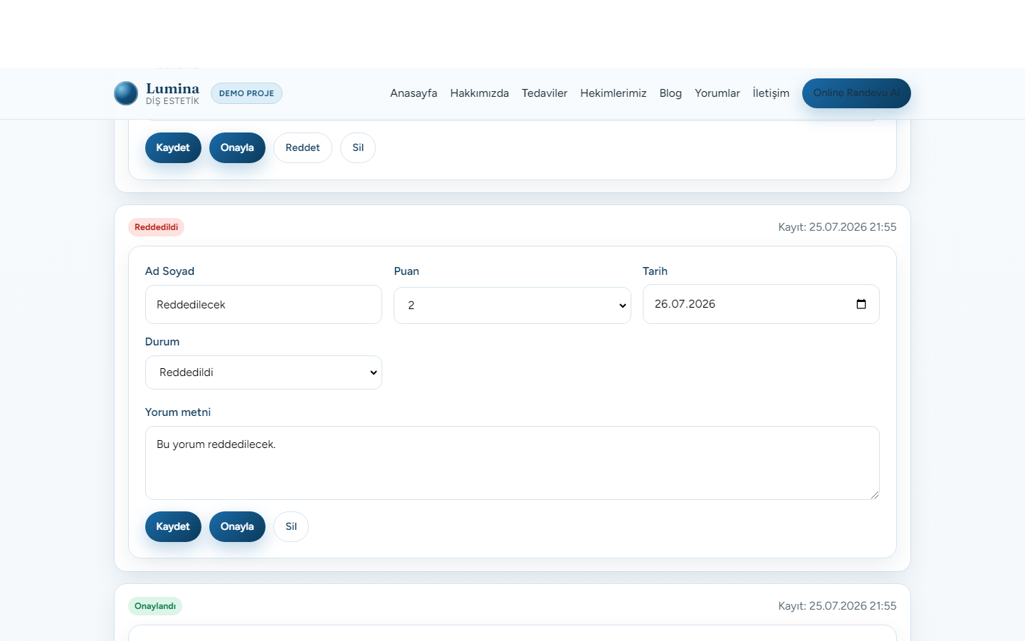Focus the Ad Soyad field containing Reddedilecek
The width and height of the screenshot is (1025, 641).
coord(263,305)
